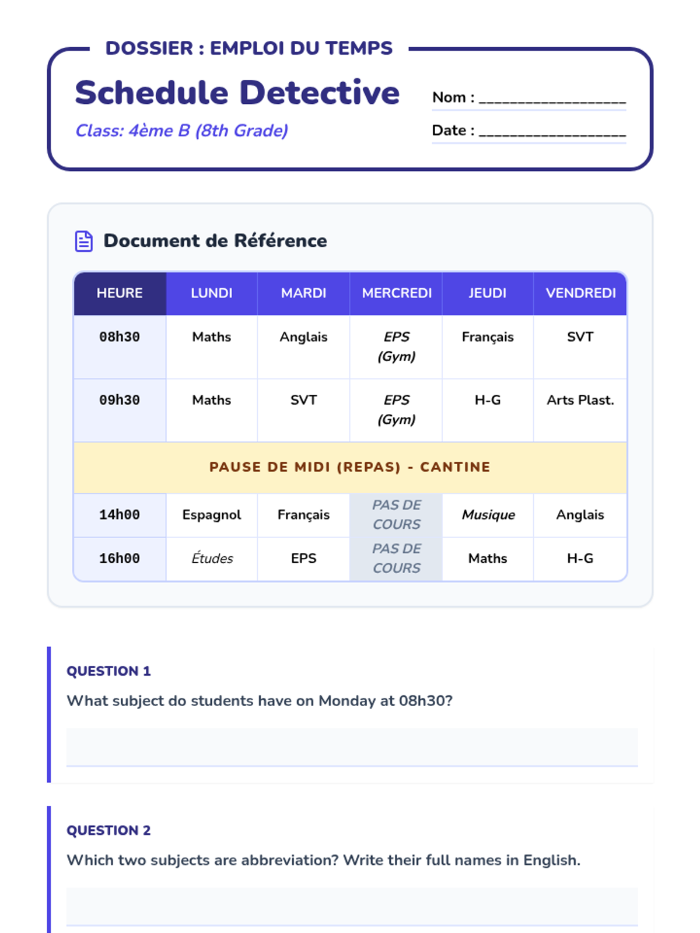Select the Espagnol cell on Monday

[x=212, y=515]
